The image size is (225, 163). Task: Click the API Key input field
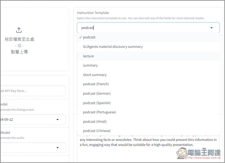click(33, 91)
